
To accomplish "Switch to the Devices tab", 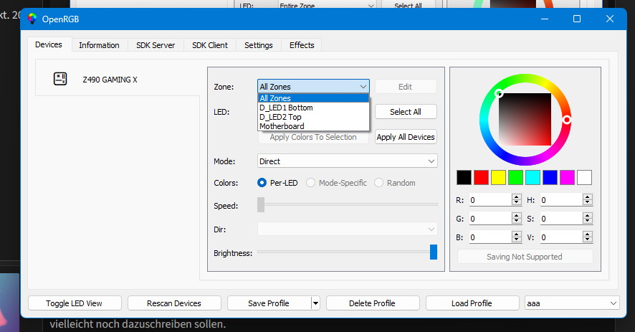I will click(49, 44).
